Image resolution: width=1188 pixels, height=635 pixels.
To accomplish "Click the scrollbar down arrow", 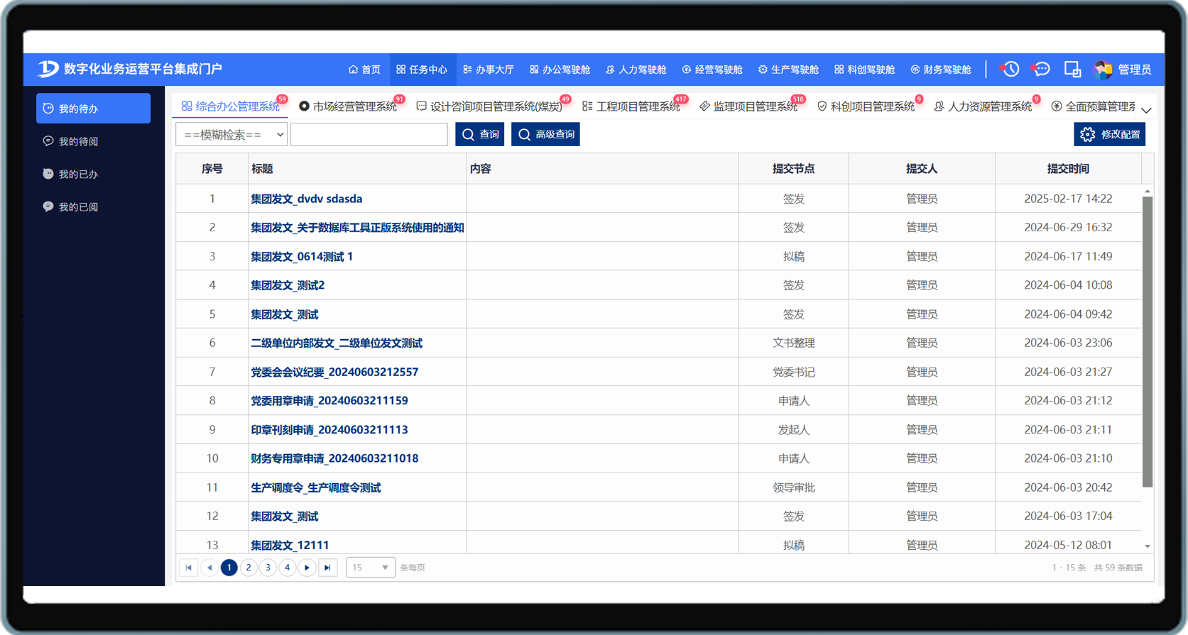I will (1148, 546).
